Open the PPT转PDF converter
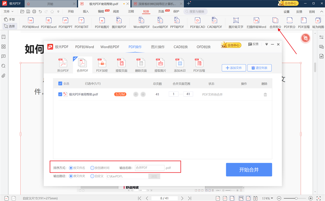The width and height of the screenshot is (325, 201). (177, 23)
